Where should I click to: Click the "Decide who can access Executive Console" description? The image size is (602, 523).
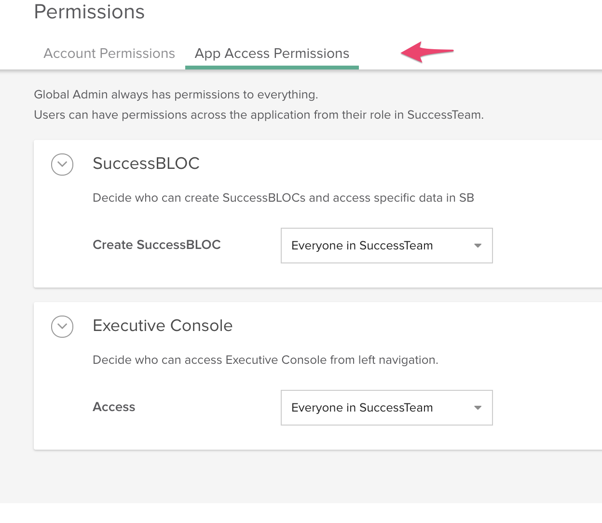coord(266,360)
